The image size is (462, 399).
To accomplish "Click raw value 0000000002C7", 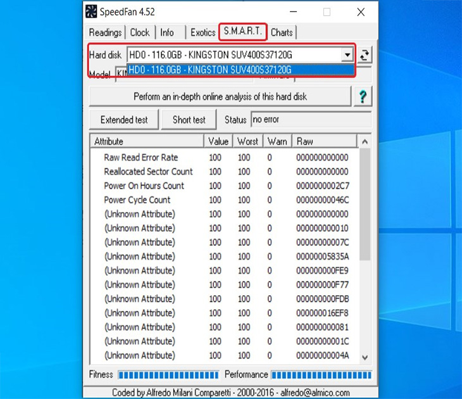I will 323,186.
